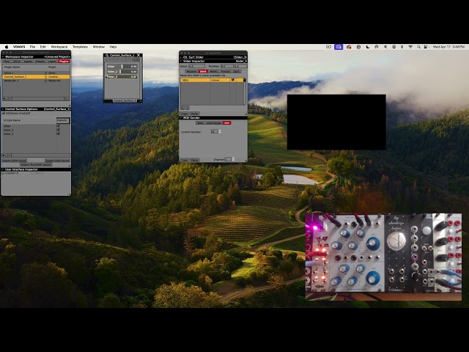Open the File menu
Screen dimensions: 469x352
point(32,47)
